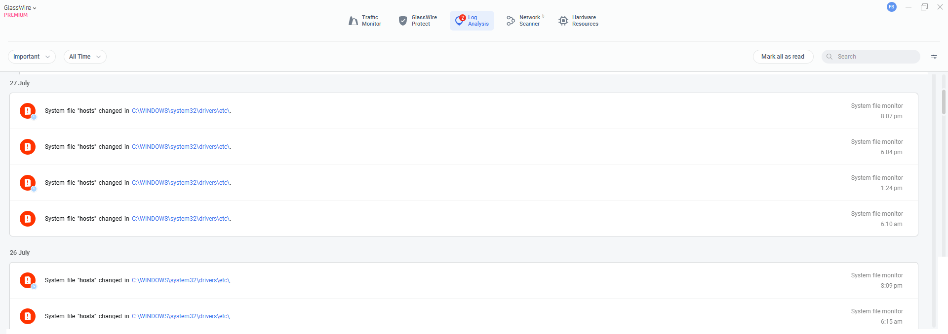Click alert icon for 6:04 pm hosts change
Viewport: 948px width, 334px height.
28,147
